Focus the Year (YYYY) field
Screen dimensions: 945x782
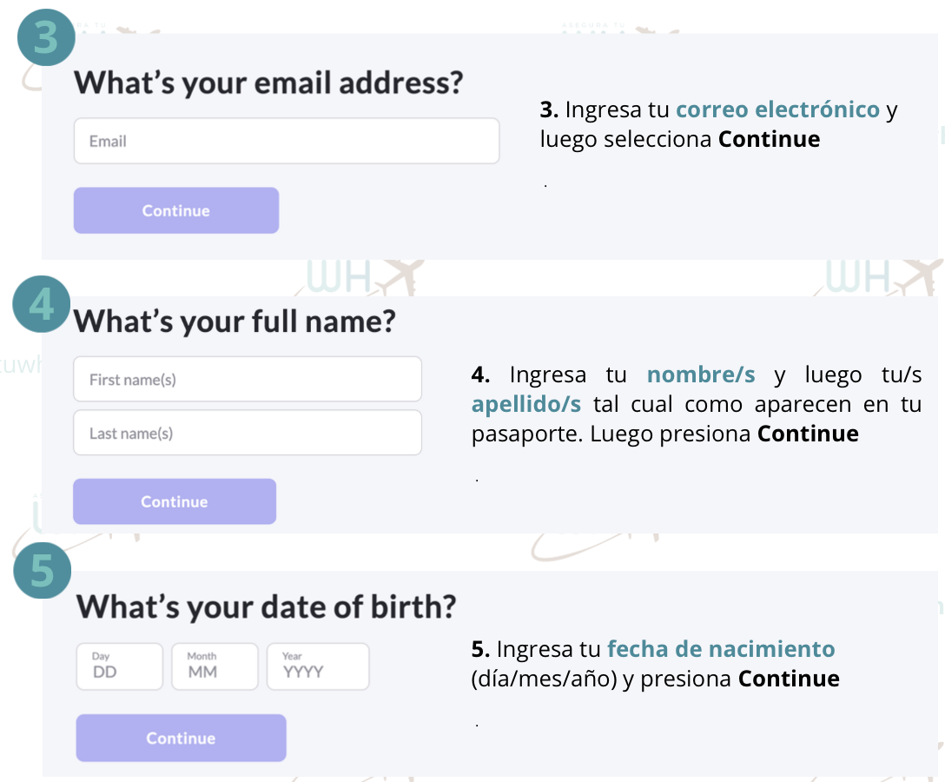click(317, 666)
